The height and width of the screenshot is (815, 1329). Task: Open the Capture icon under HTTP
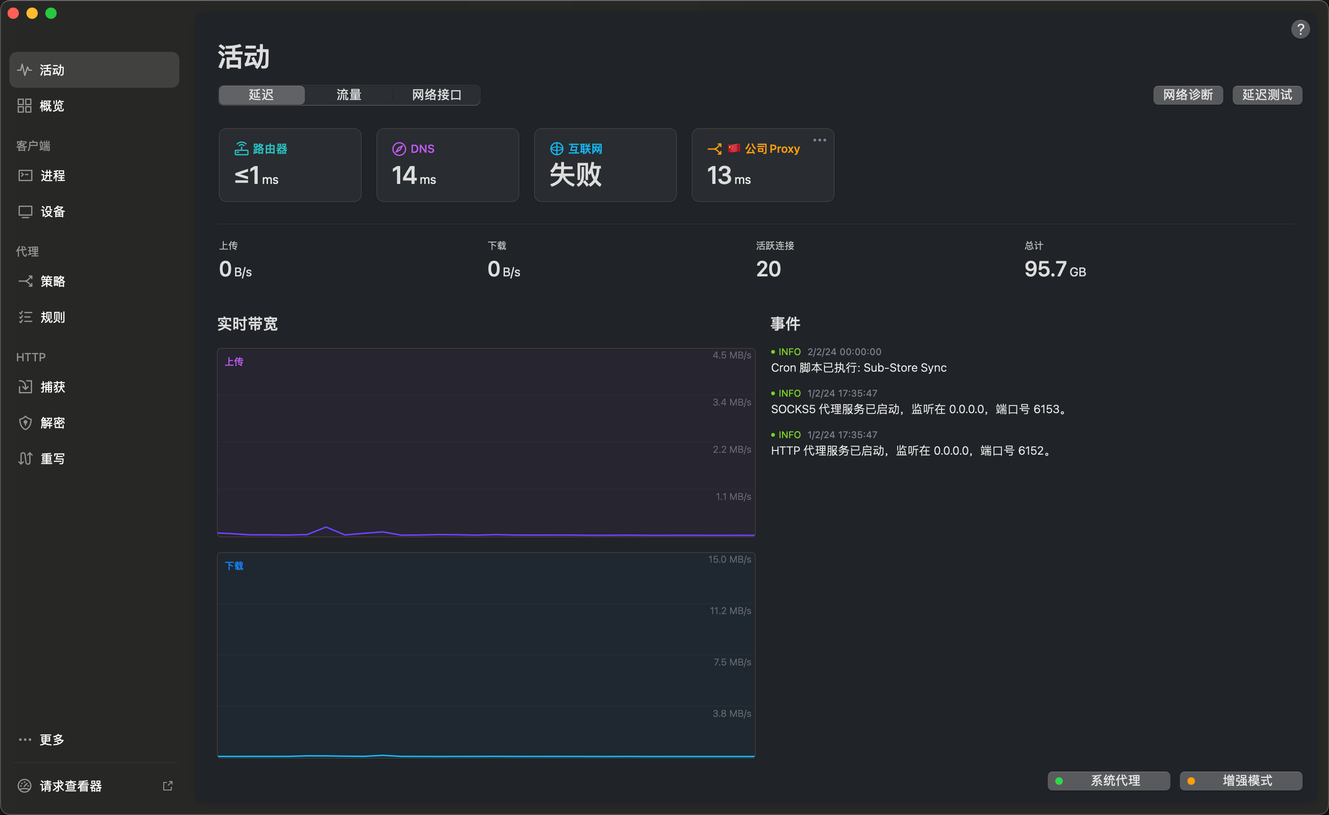pyautogui.click(x=25, y=386)
